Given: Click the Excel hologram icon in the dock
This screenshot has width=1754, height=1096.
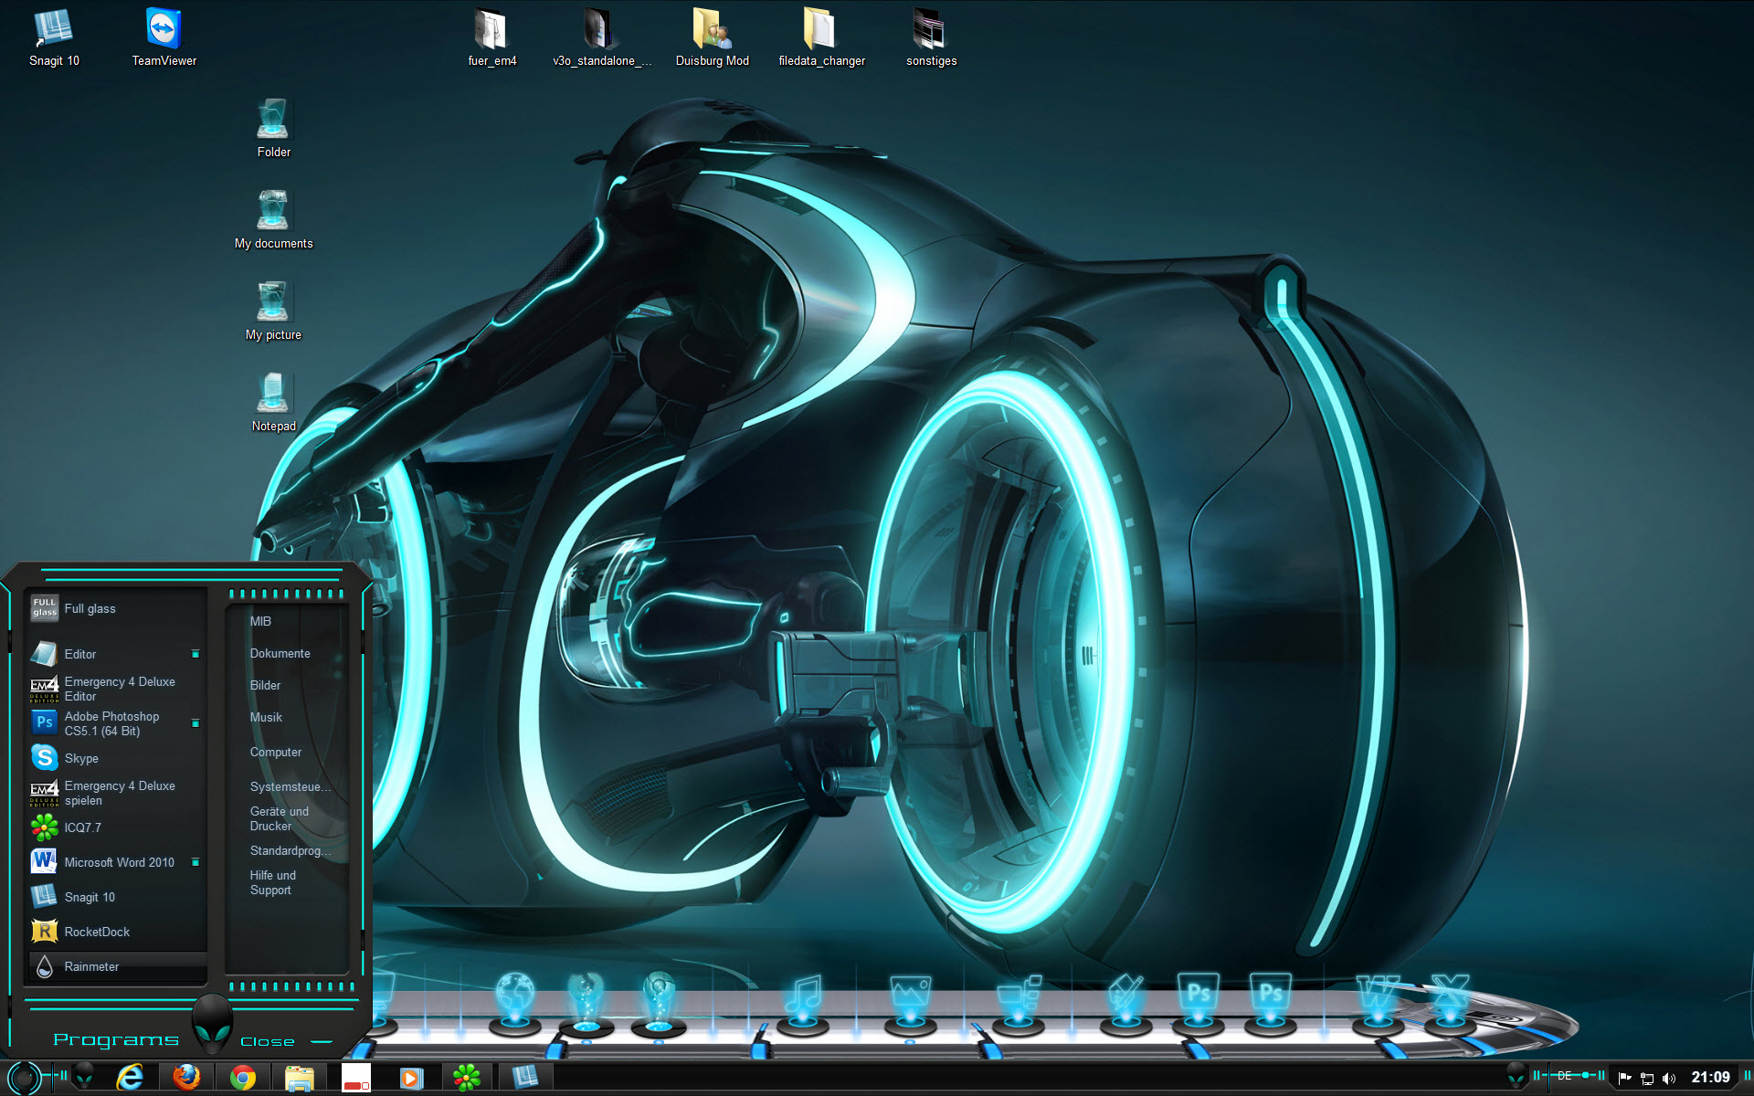Looking at the screenshot, I should (x=1450, y=1003).
